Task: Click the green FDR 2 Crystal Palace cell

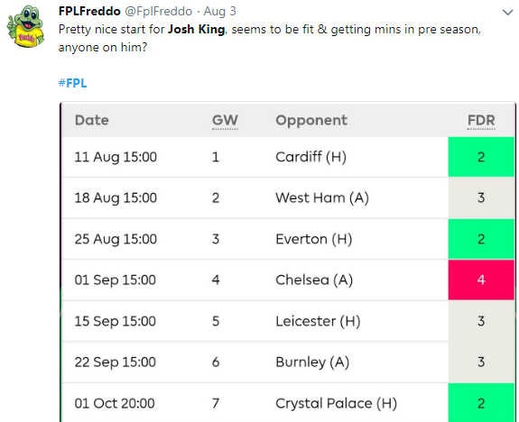Action: 481,403
